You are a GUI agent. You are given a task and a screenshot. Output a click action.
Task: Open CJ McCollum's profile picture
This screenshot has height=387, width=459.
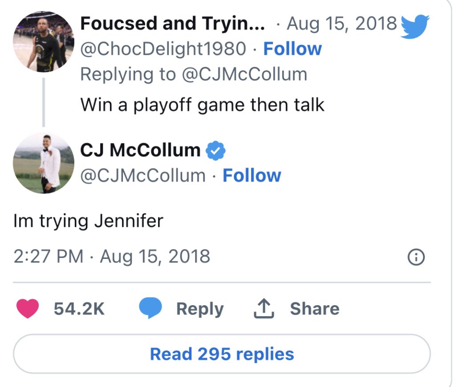(43, 163)
